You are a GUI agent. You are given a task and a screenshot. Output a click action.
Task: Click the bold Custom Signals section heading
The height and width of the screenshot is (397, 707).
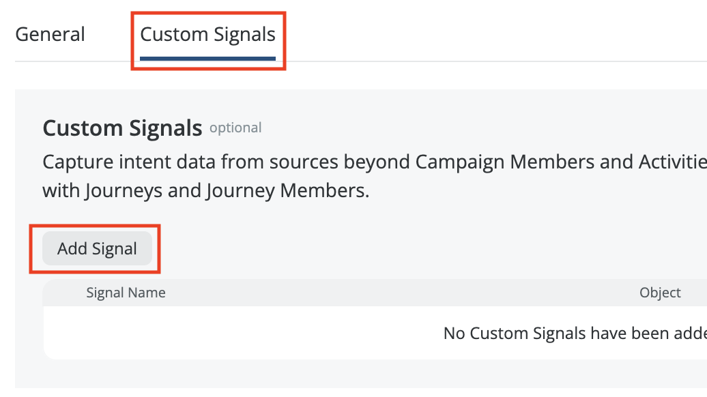click(x=122, y=128)
